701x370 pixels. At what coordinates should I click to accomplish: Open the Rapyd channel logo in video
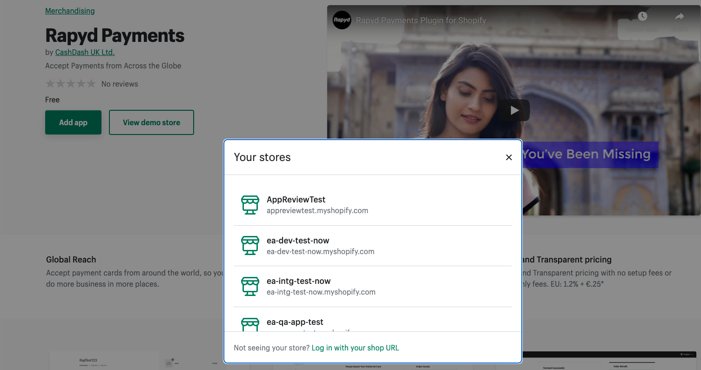[x=342, y=20]
